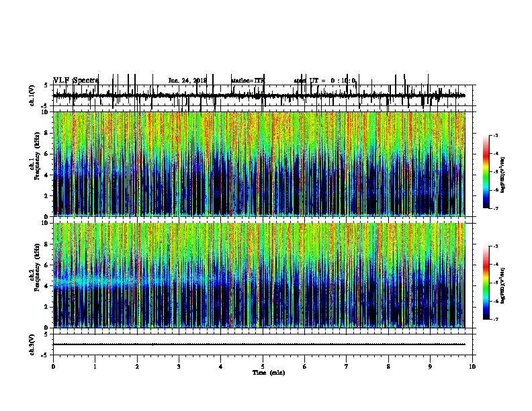Click the "ch.1(V)" waveform axis label
532x411 pixels.
[32, 95]
